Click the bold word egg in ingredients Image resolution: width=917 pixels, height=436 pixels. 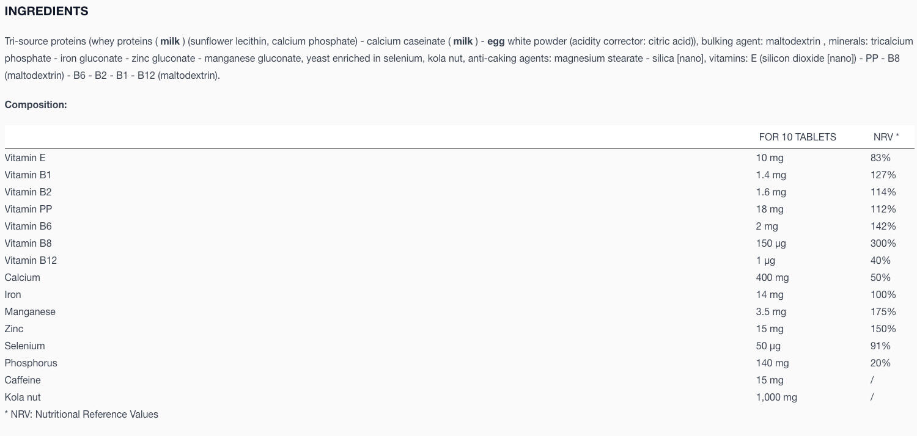click(496, 42)
